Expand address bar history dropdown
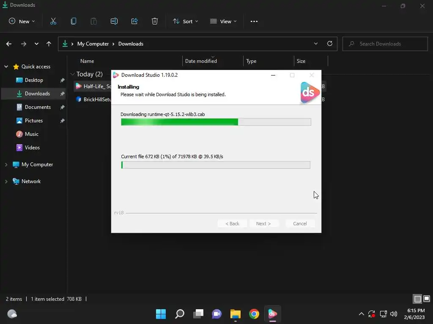 coord(315,43)
